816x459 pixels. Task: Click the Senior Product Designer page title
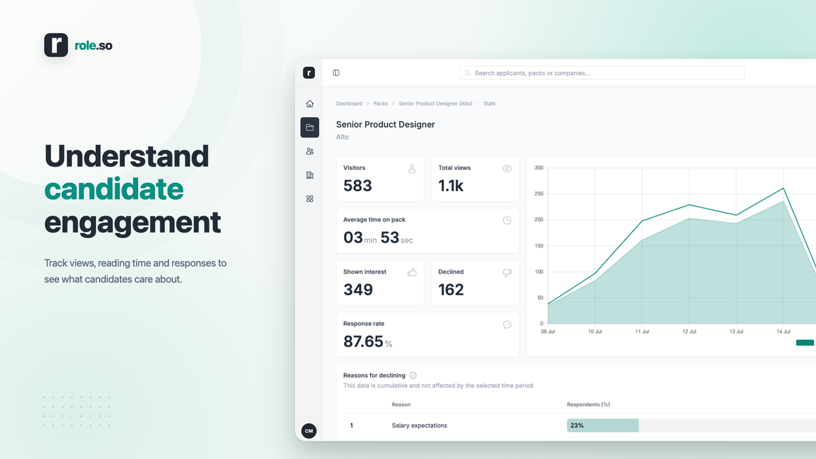(386, 124)
